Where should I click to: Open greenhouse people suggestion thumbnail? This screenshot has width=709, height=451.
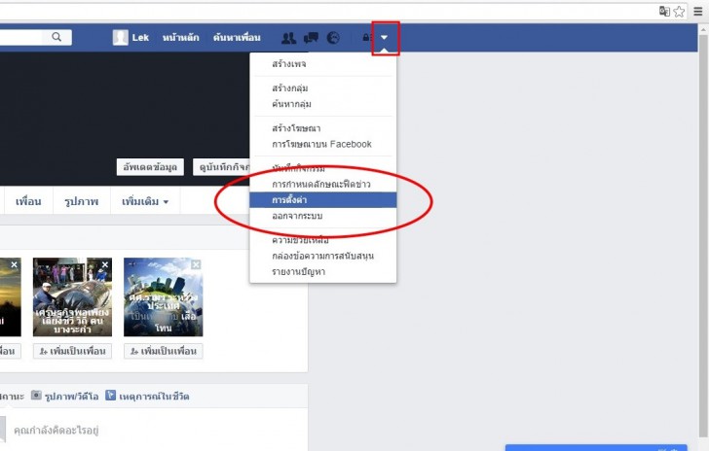click(72, 297)
